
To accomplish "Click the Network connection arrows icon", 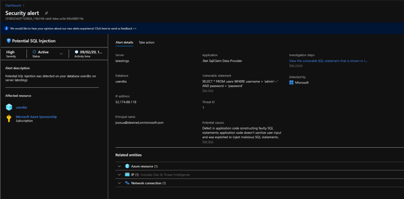I will click(127, 183).
